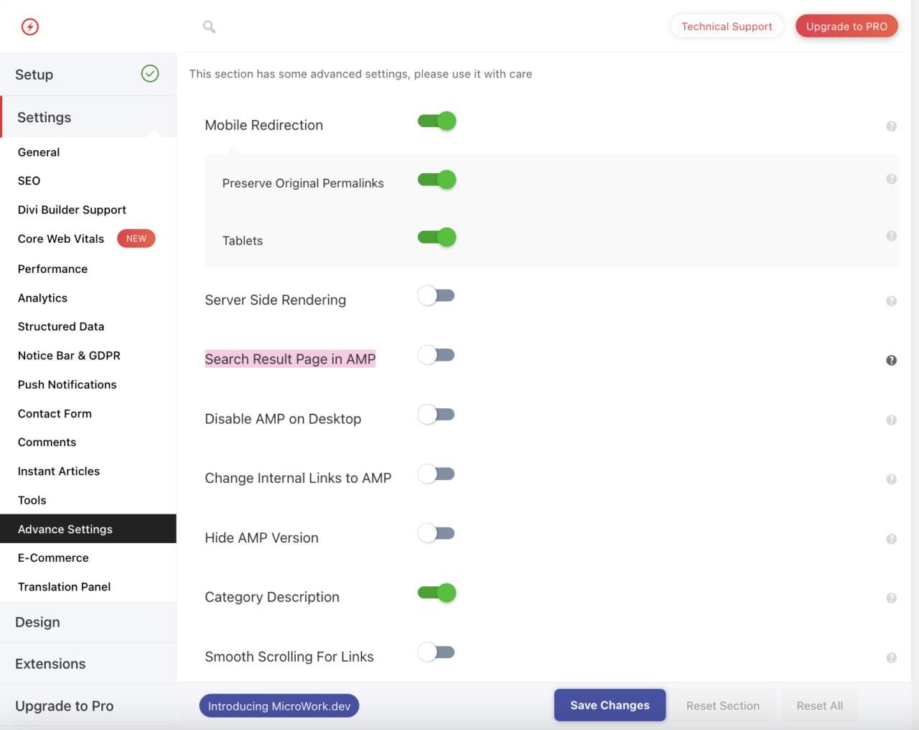919x730 pixels.
Task: Open help icon for Mobile Redirection
Action: pos(891,126)
